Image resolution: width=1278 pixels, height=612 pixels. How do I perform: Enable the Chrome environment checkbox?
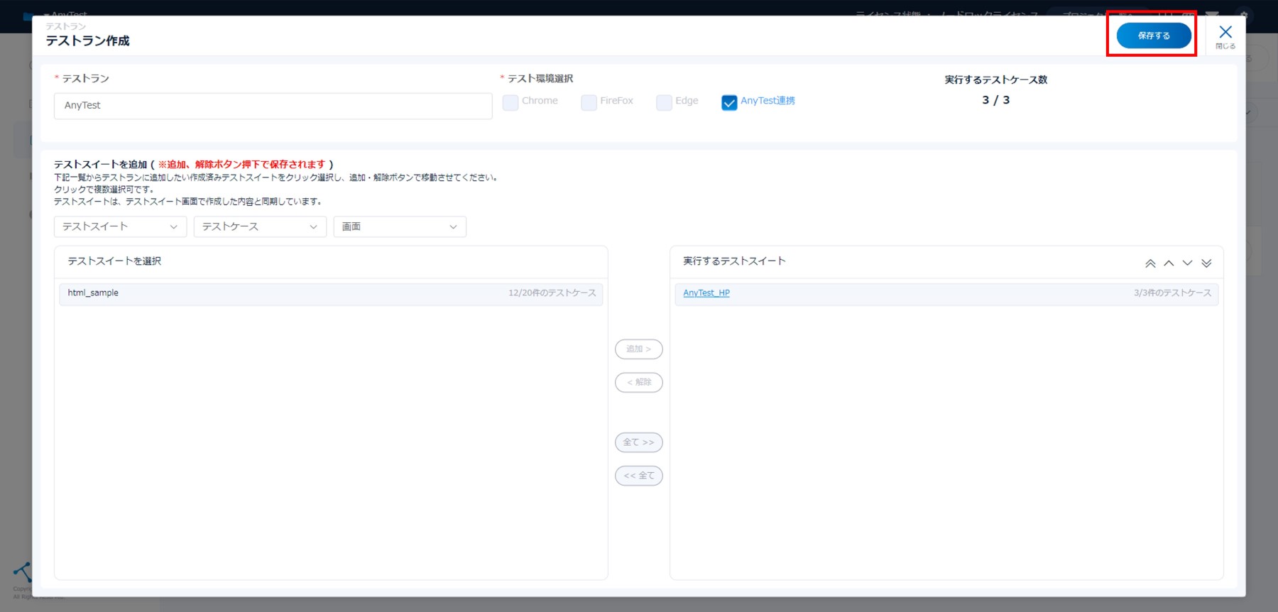tap(510, 102)
